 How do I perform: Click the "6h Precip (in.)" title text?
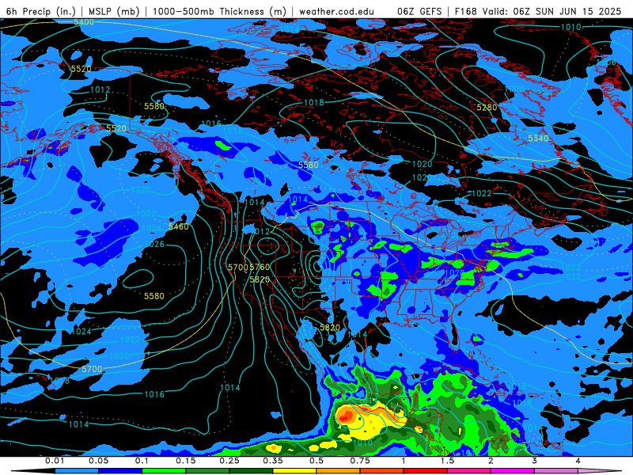click(x=41, y=11)
